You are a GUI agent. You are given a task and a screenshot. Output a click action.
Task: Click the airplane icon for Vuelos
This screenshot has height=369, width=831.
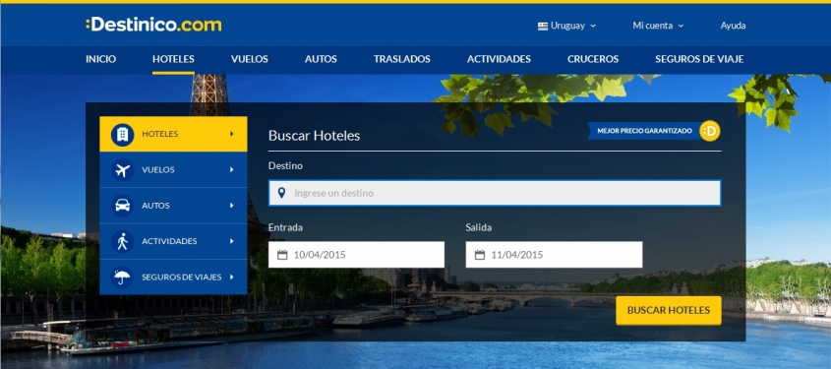pyautogui.click(x=122, y=170)
